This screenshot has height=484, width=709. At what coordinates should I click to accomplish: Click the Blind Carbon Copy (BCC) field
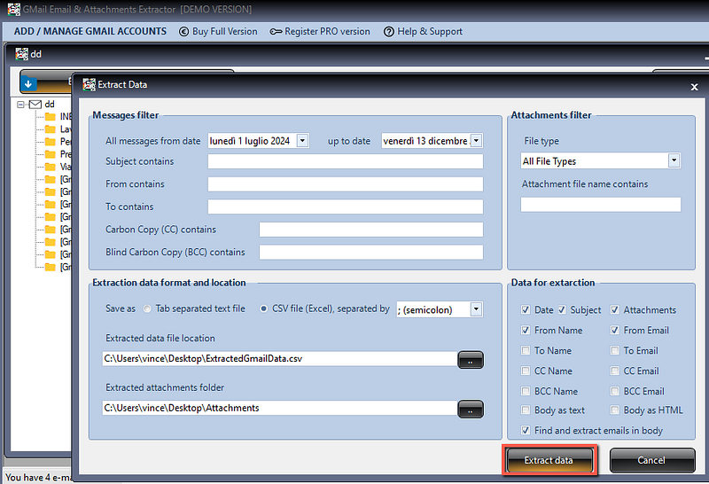[371, 252]
